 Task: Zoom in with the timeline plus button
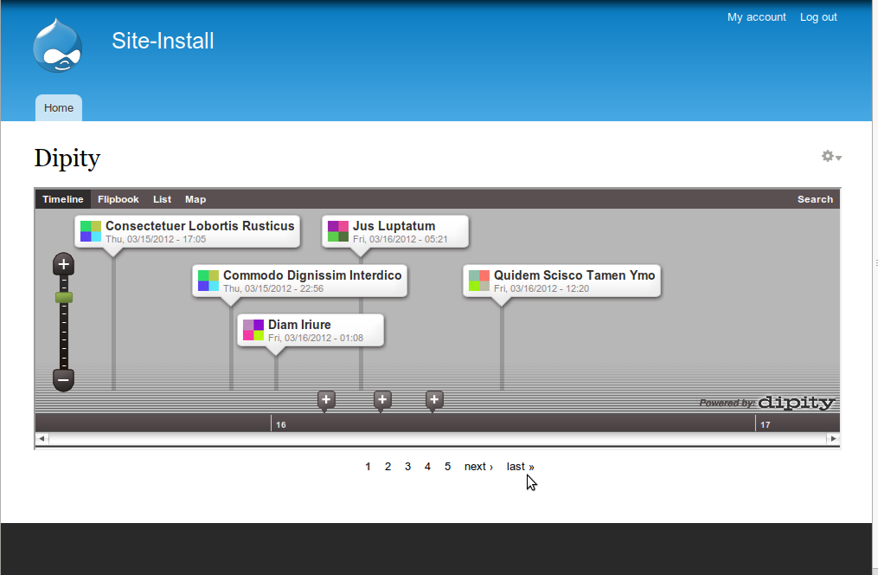pos(63,264)
